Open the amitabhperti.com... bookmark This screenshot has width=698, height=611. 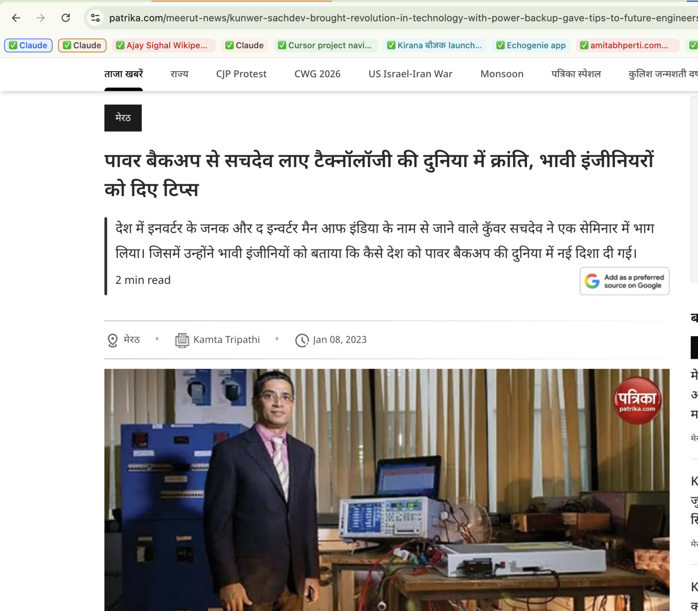627,45
